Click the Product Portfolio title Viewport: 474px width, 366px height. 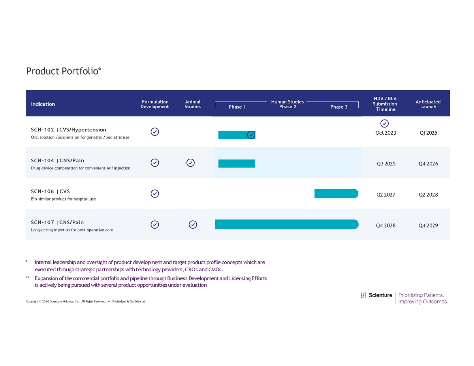(64, 71)
